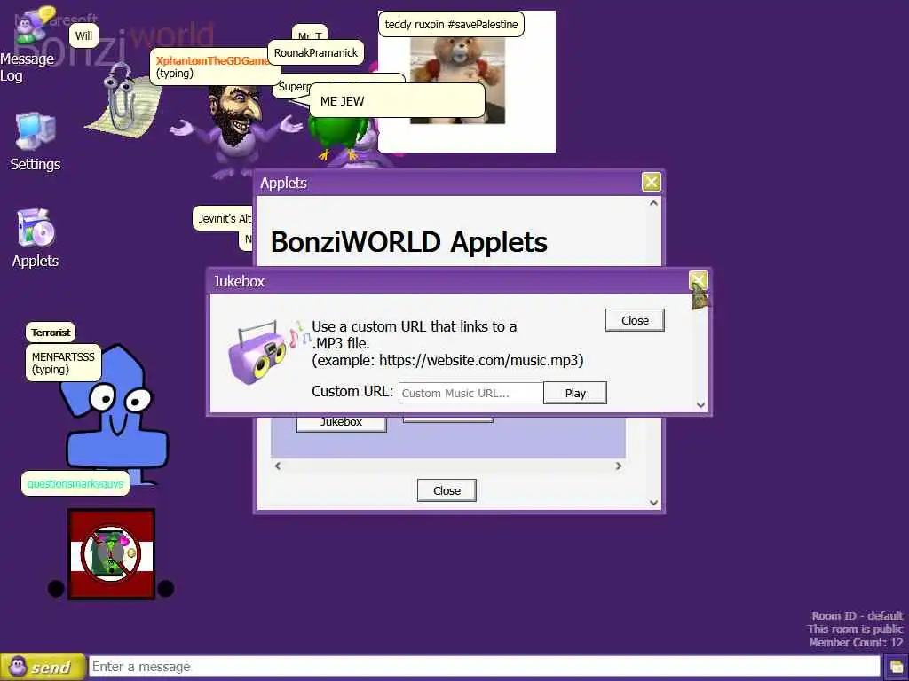Click the RounakPramanick name tag
Screen dimensions: 909x681
(x=316, y=52)
